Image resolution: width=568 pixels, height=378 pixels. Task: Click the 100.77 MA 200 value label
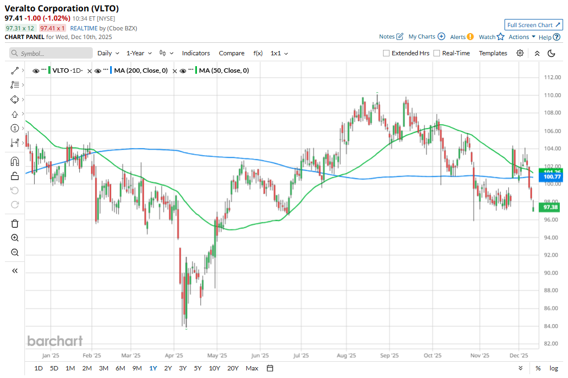click(551, 177)
